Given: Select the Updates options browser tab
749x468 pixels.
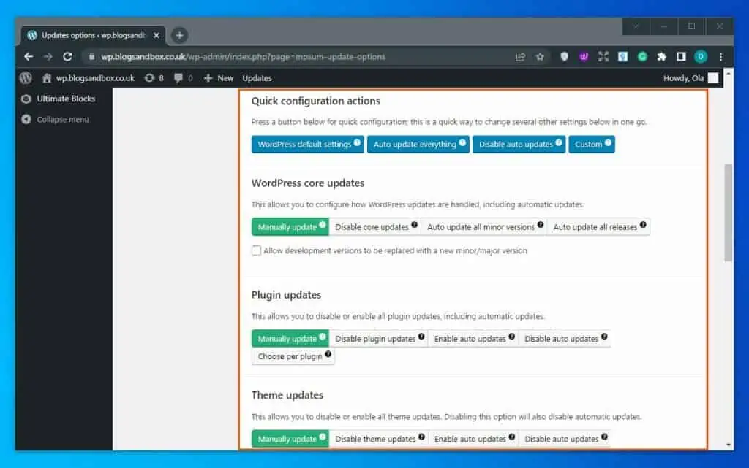Looking at the screenshot, I should click(88, 34).
